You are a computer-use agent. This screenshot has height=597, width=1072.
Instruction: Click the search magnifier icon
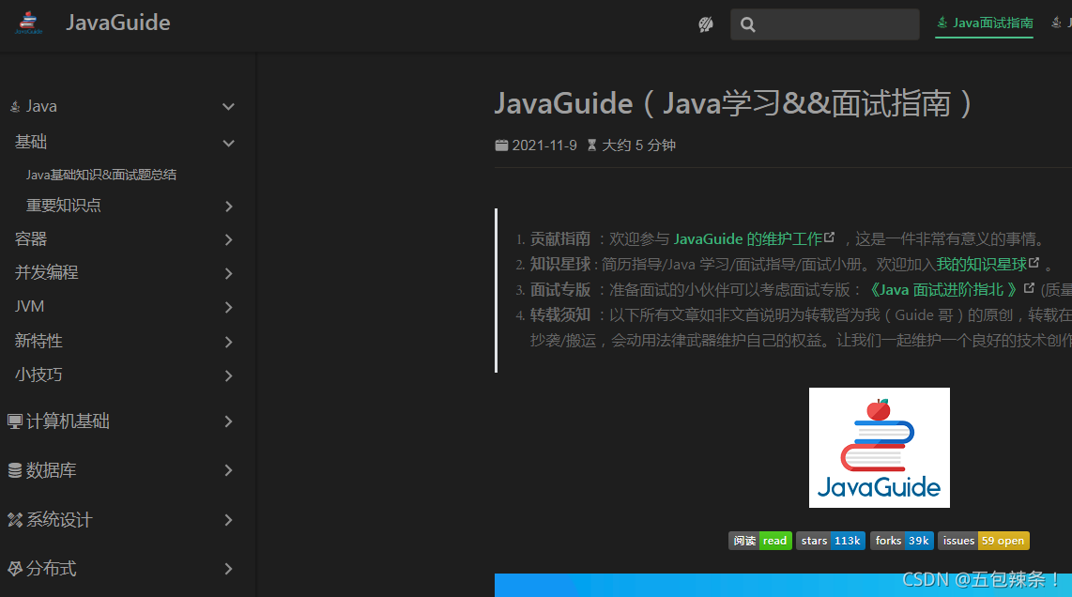point(748,25)
